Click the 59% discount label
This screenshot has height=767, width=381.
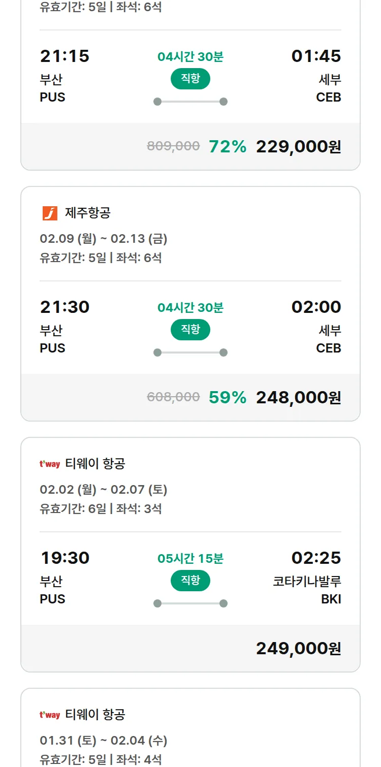tap(227, 397)
